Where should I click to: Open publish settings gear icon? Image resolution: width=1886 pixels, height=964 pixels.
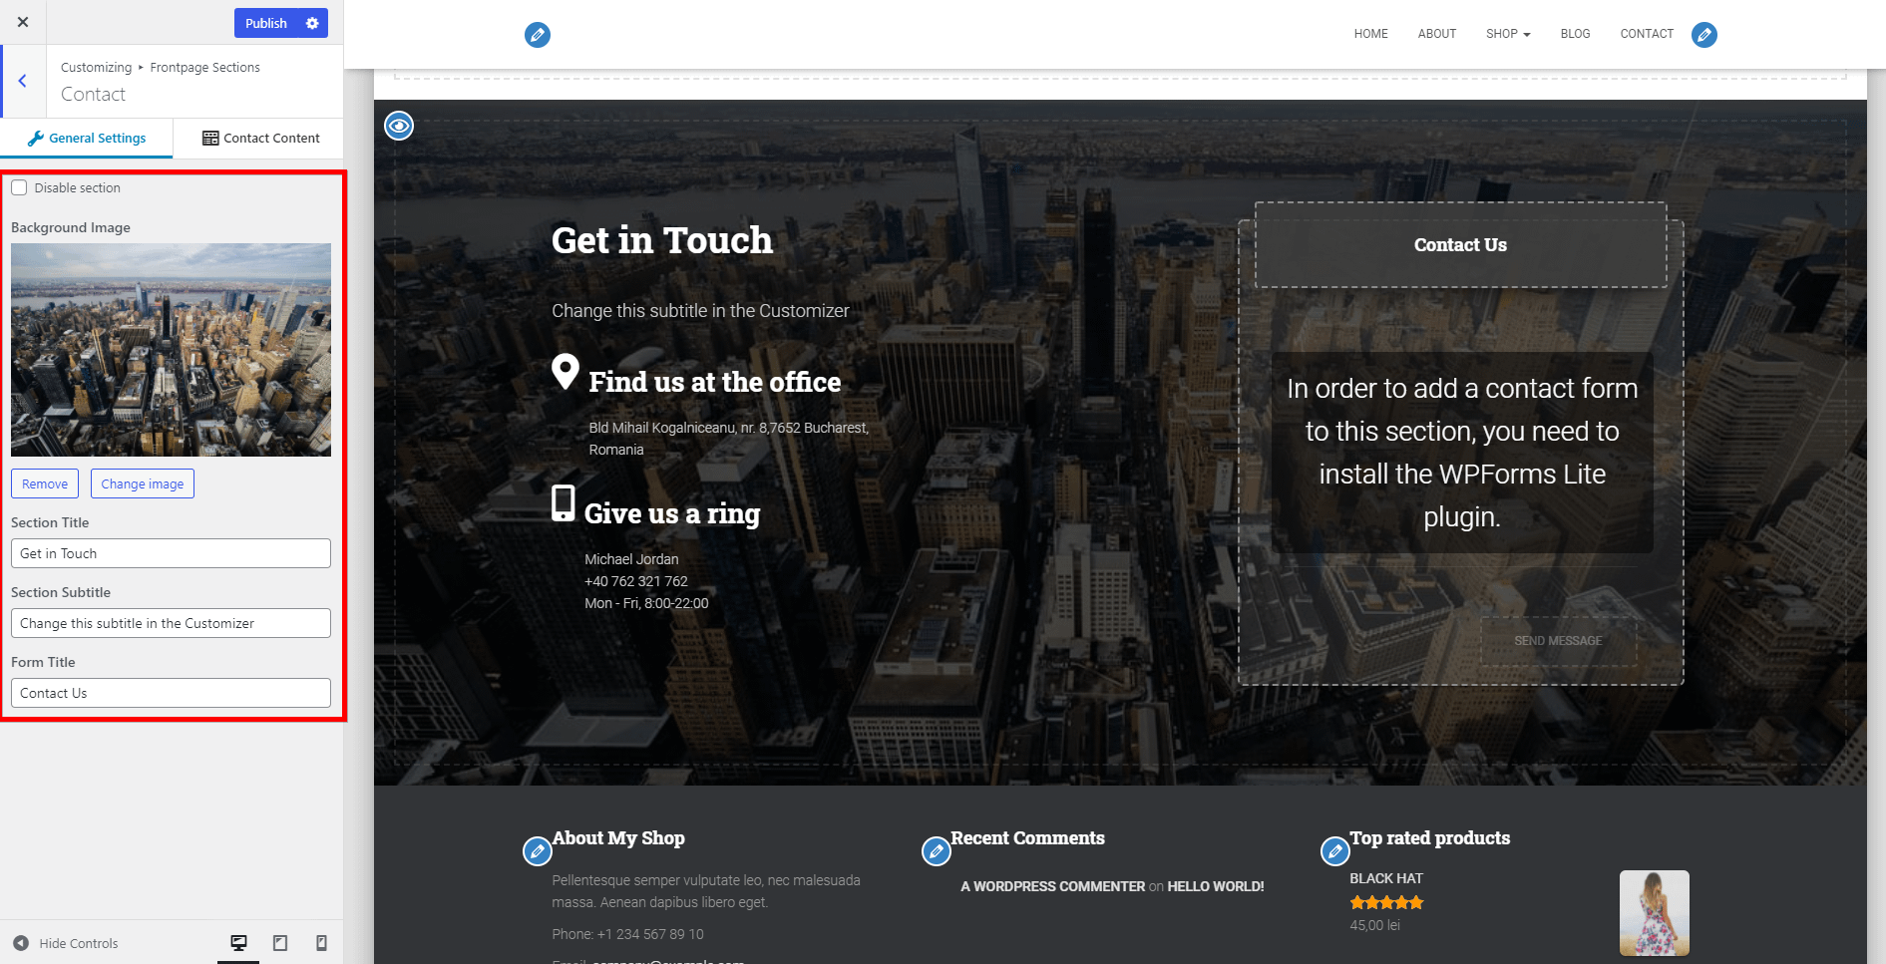(312, 23)
